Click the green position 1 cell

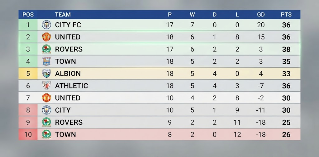pyautogui.click(x=28, y=25)
